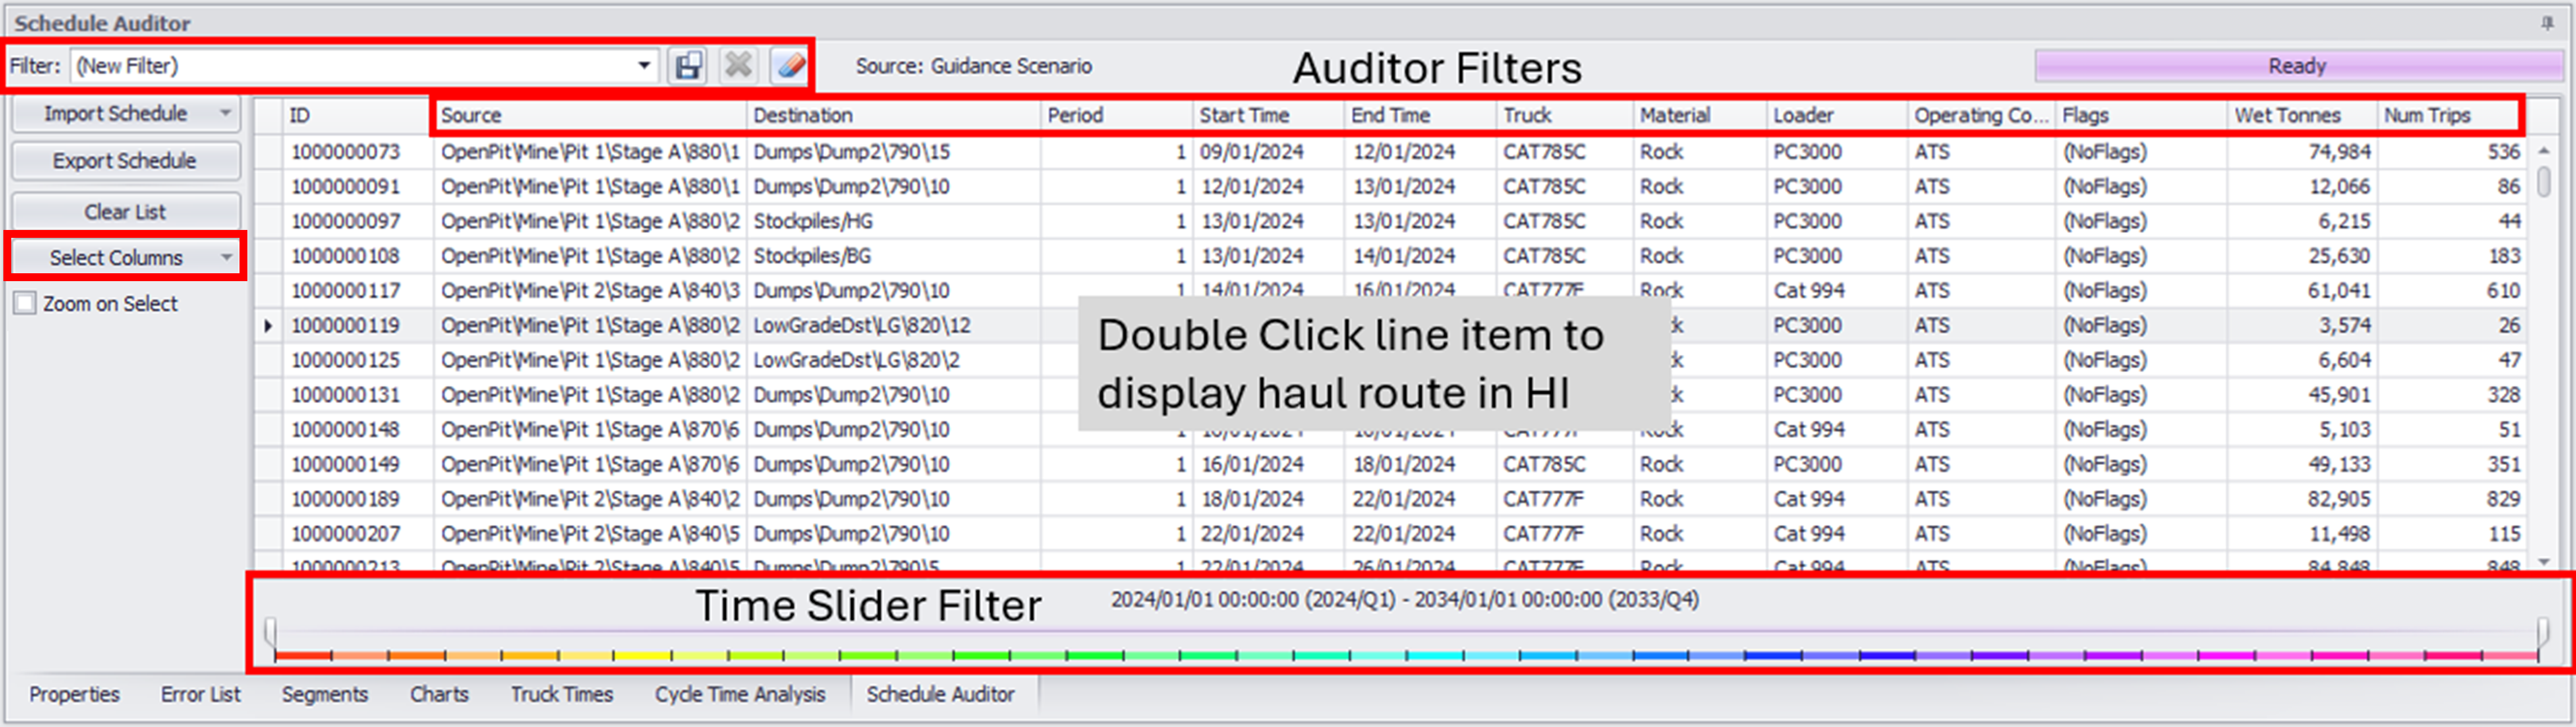Switch to the Error List tab
This screenshot has height=727, width=2576.
200,694
